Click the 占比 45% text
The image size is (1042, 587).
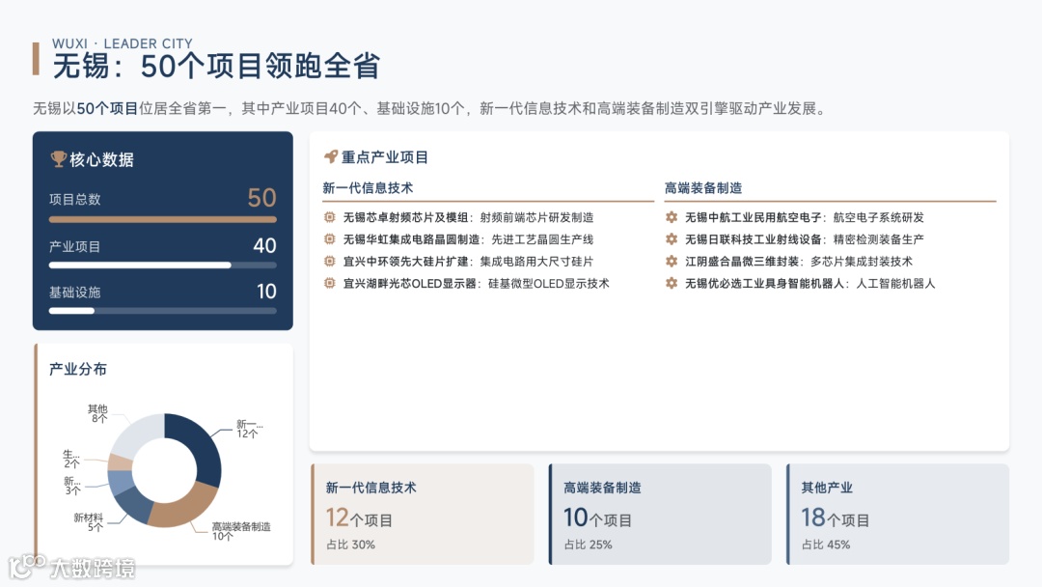825,545
